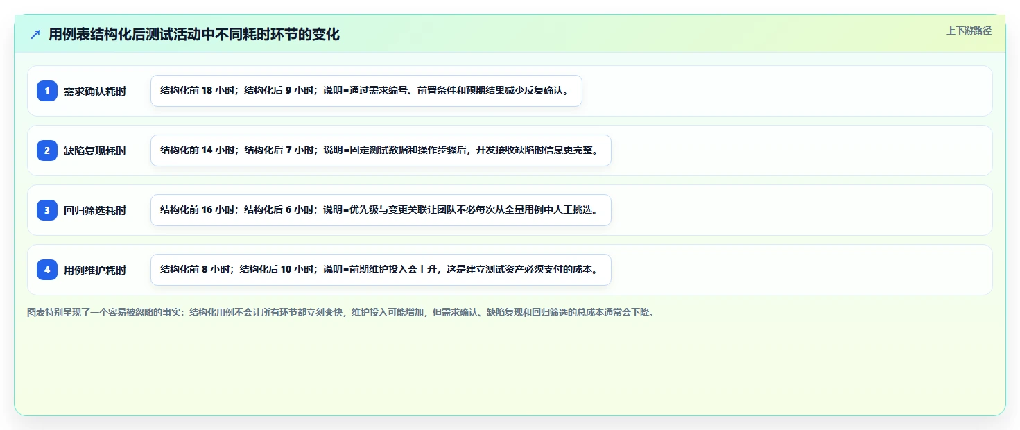The width and height of the screenshot is (1020, 430).
Task: Select the detail box reading 结构化前 16 小时
Action: pos(381,210)
